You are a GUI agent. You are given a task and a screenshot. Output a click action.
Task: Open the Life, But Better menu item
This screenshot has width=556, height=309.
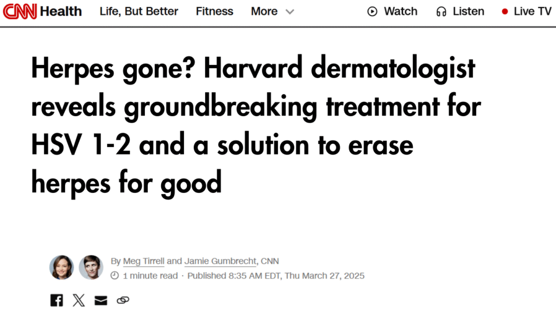tap(139, 11)
